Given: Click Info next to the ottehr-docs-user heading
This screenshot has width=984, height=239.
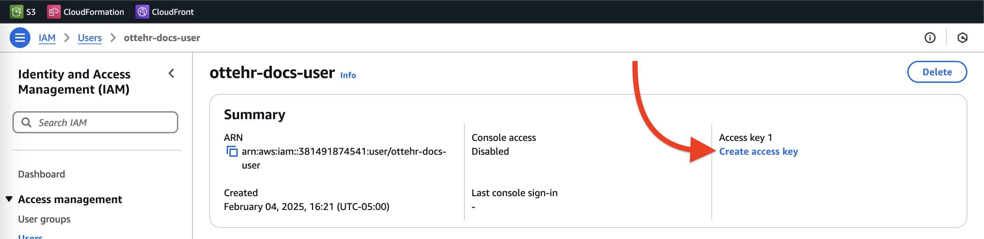Looking at the screenshot, I should point(348,75).
